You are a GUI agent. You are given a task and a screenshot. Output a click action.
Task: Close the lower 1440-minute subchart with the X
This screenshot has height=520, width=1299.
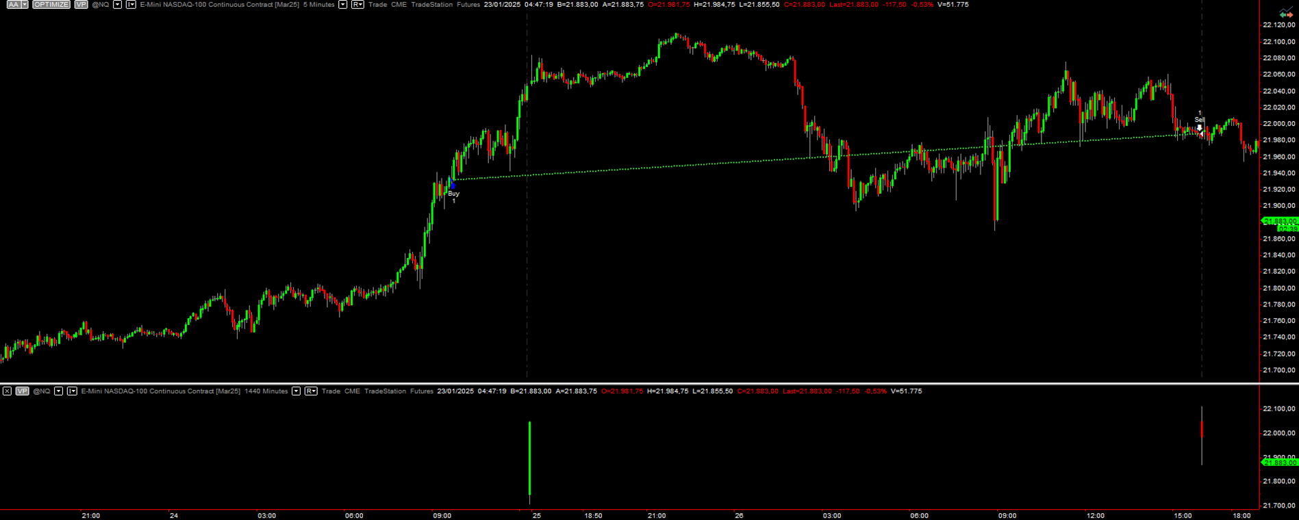(7, 391)
